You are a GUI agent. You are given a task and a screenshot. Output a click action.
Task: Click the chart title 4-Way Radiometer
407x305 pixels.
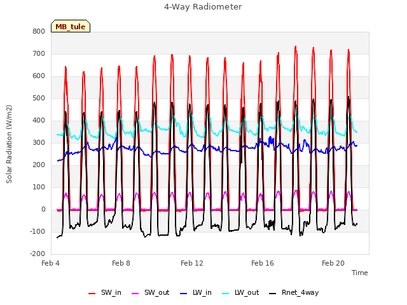pos(203,7)
